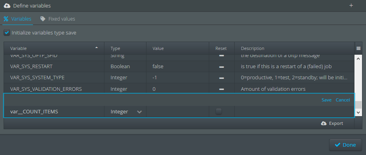366x155 pixels.
Task: Open the table hamburger menu icon
Action: coord(358,48)
